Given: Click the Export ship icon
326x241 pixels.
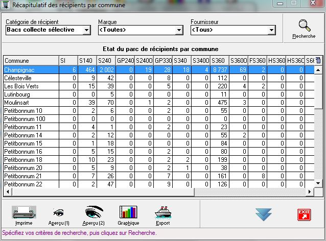Looking at the screenshot, I should point(162,213).
